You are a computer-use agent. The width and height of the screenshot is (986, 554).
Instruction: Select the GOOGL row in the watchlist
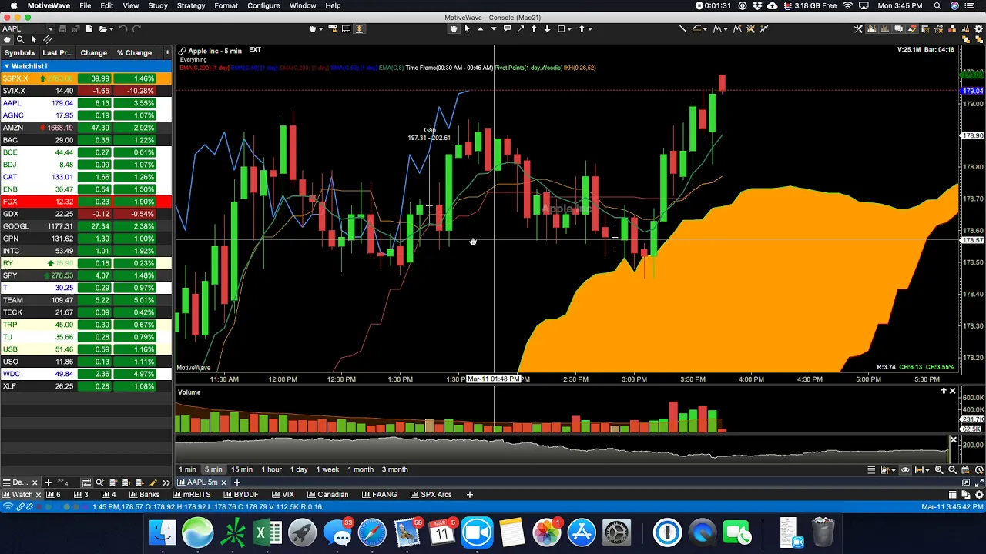(x=86, y=226)
